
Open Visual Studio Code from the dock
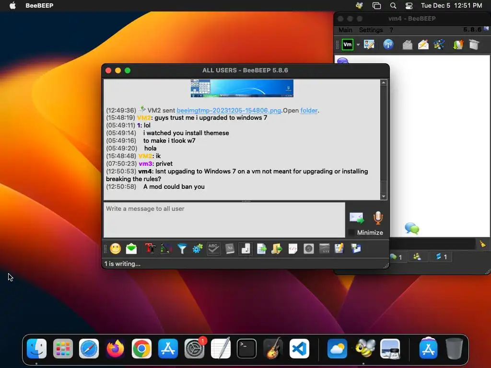pyautogui.click(x=299, y=349)
